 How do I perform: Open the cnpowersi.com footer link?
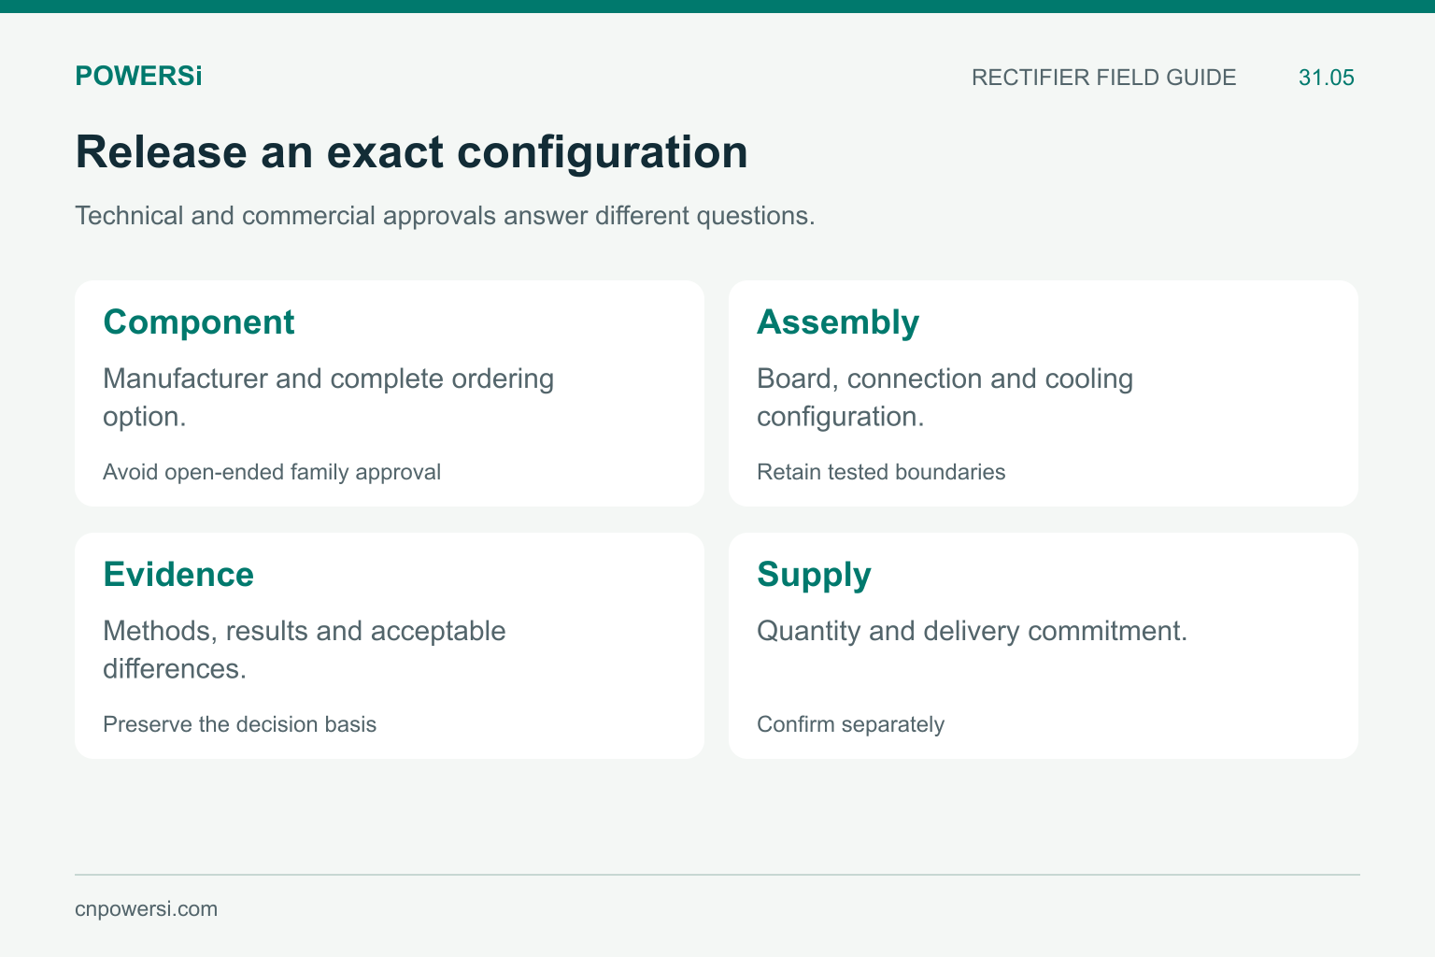pyautogui.click(x=146, y=909)
